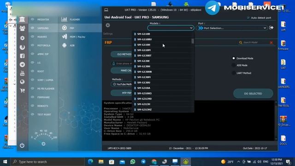Viewport: 295px width, 166px height.
Task: Open the notification center icon in tray
Action: coord(288,162)
